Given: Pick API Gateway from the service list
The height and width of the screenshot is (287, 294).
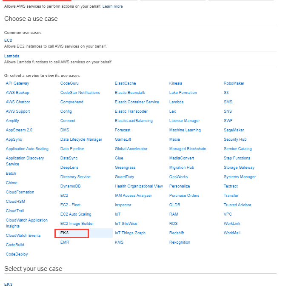Looking at the screenshot, I should point(17,83).
